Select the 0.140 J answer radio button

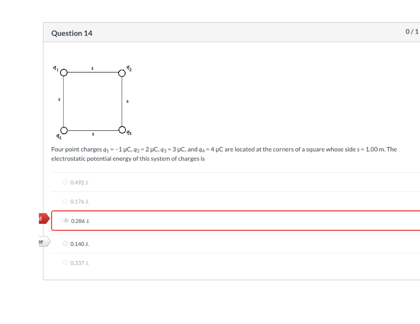pyautogui.click(x=65, y=243)
